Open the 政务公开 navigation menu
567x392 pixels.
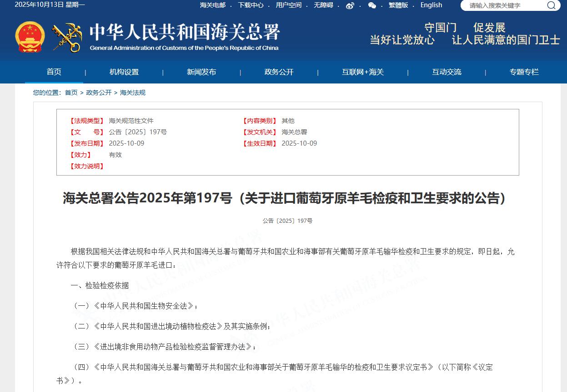(279, 72)
